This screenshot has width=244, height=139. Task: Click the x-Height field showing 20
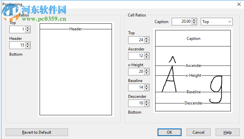coord(136,71)
